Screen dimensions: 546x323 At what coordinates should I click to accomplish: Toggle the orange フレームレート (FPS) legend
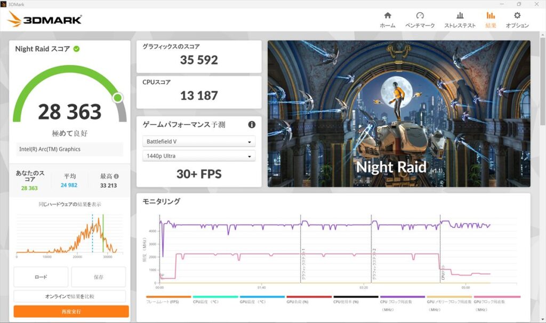point(168,300)
